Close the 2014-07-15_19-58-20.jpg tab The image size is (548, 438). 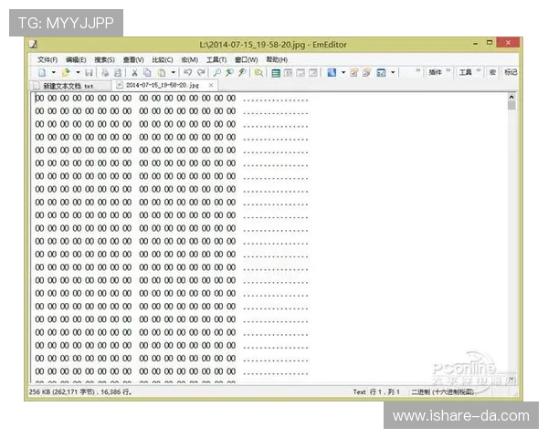(x=211, y=85)
